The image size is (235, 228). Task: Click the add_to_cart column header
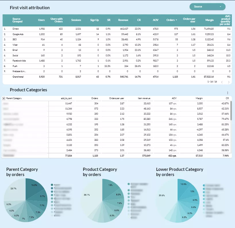tap(66, 98)
